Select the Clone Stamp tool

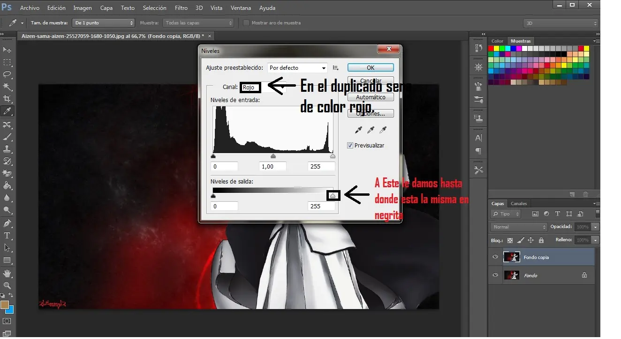[8, 149]
